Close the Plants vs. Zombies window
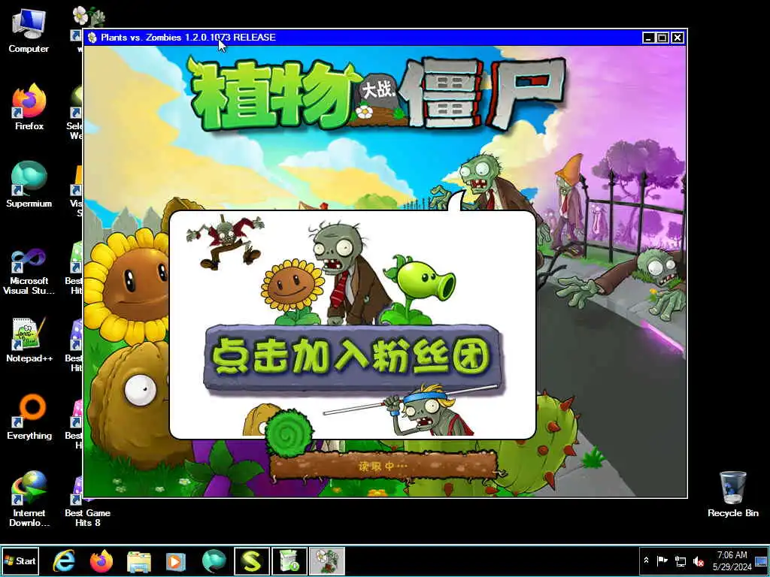Viewport: 770px width, 577px height. (678, 38)
